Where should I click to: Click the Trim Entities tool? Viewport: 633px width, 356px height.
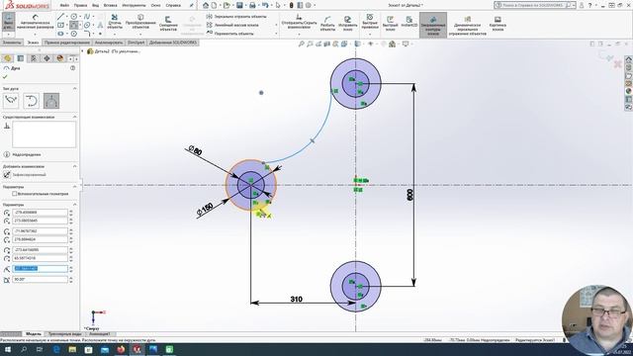point(115,22)
